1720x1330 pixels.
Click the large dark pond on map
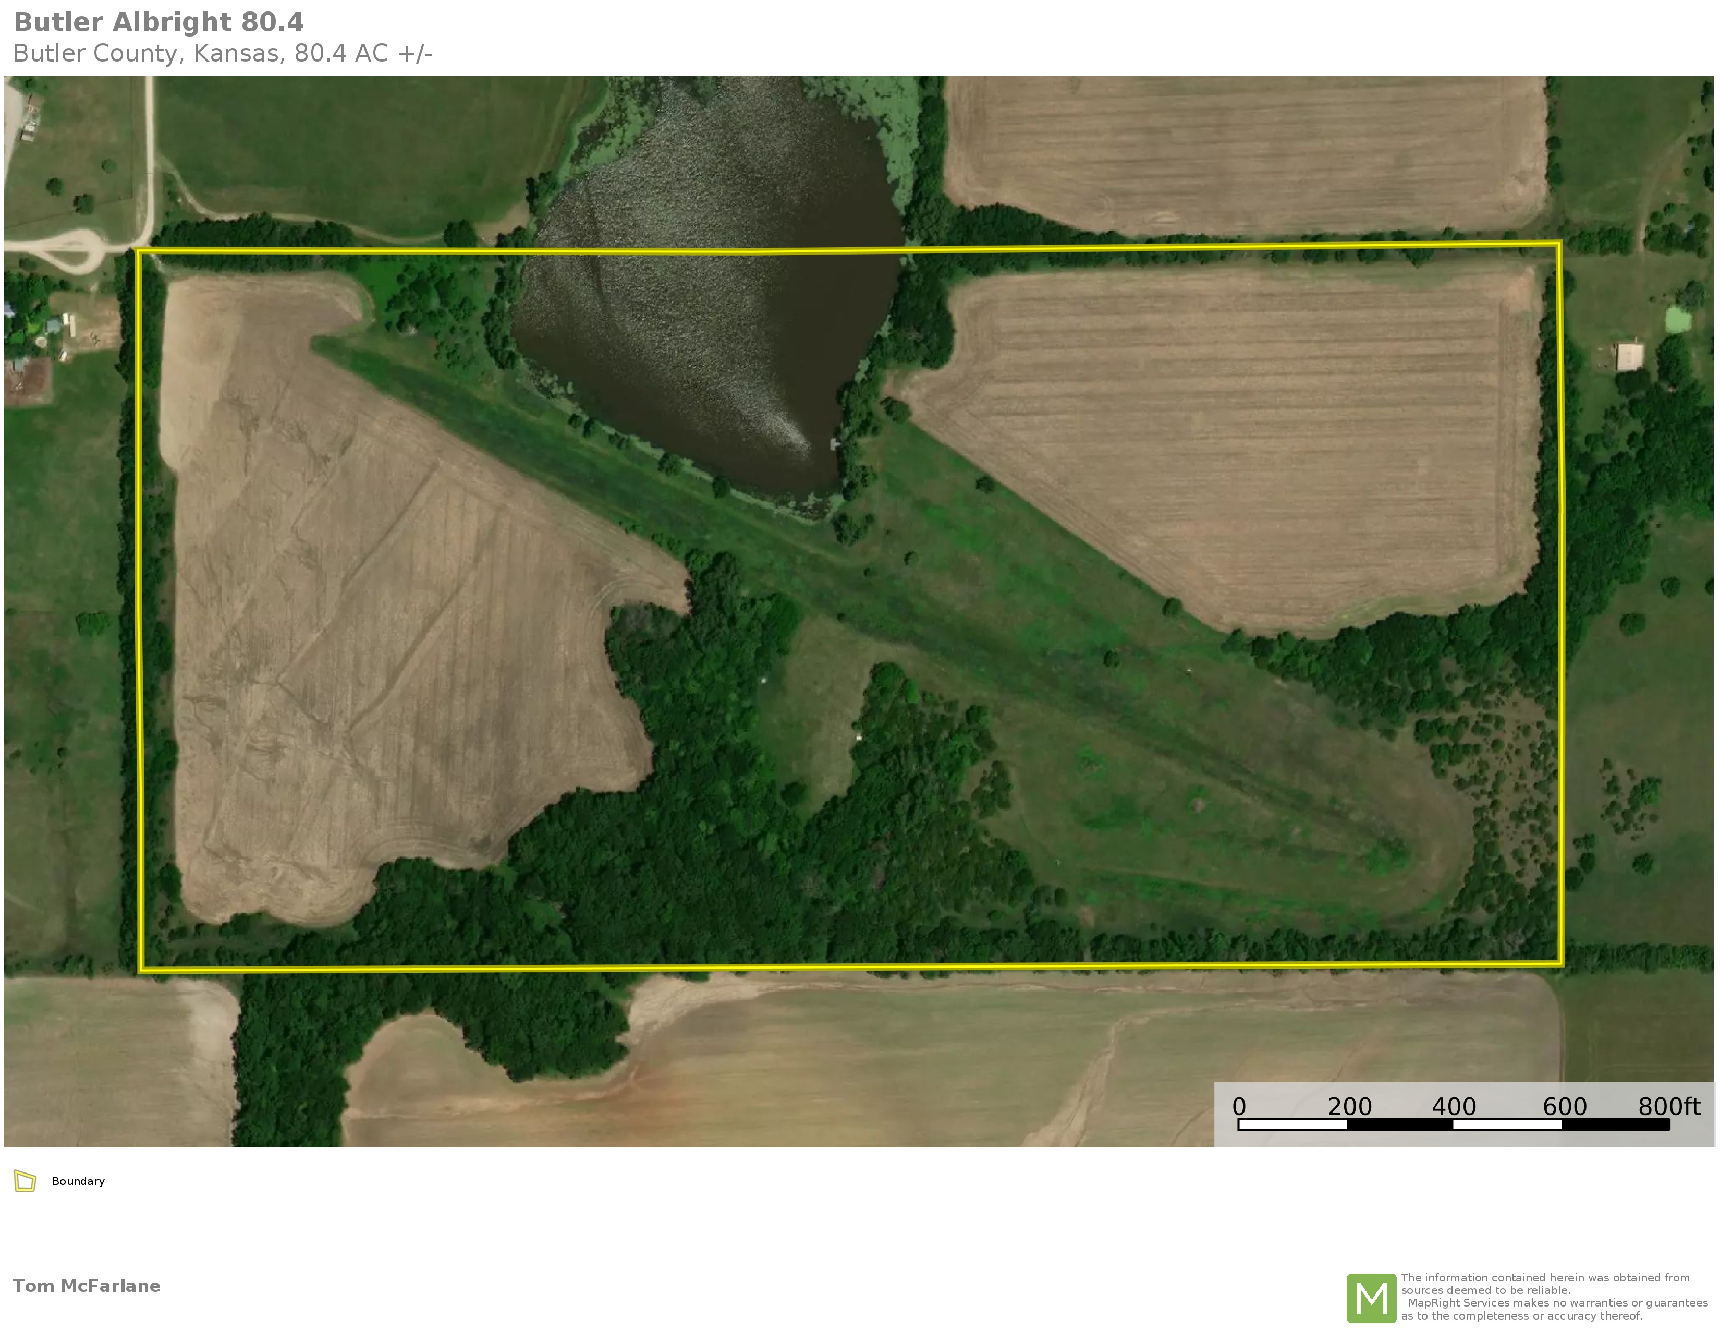709,315
